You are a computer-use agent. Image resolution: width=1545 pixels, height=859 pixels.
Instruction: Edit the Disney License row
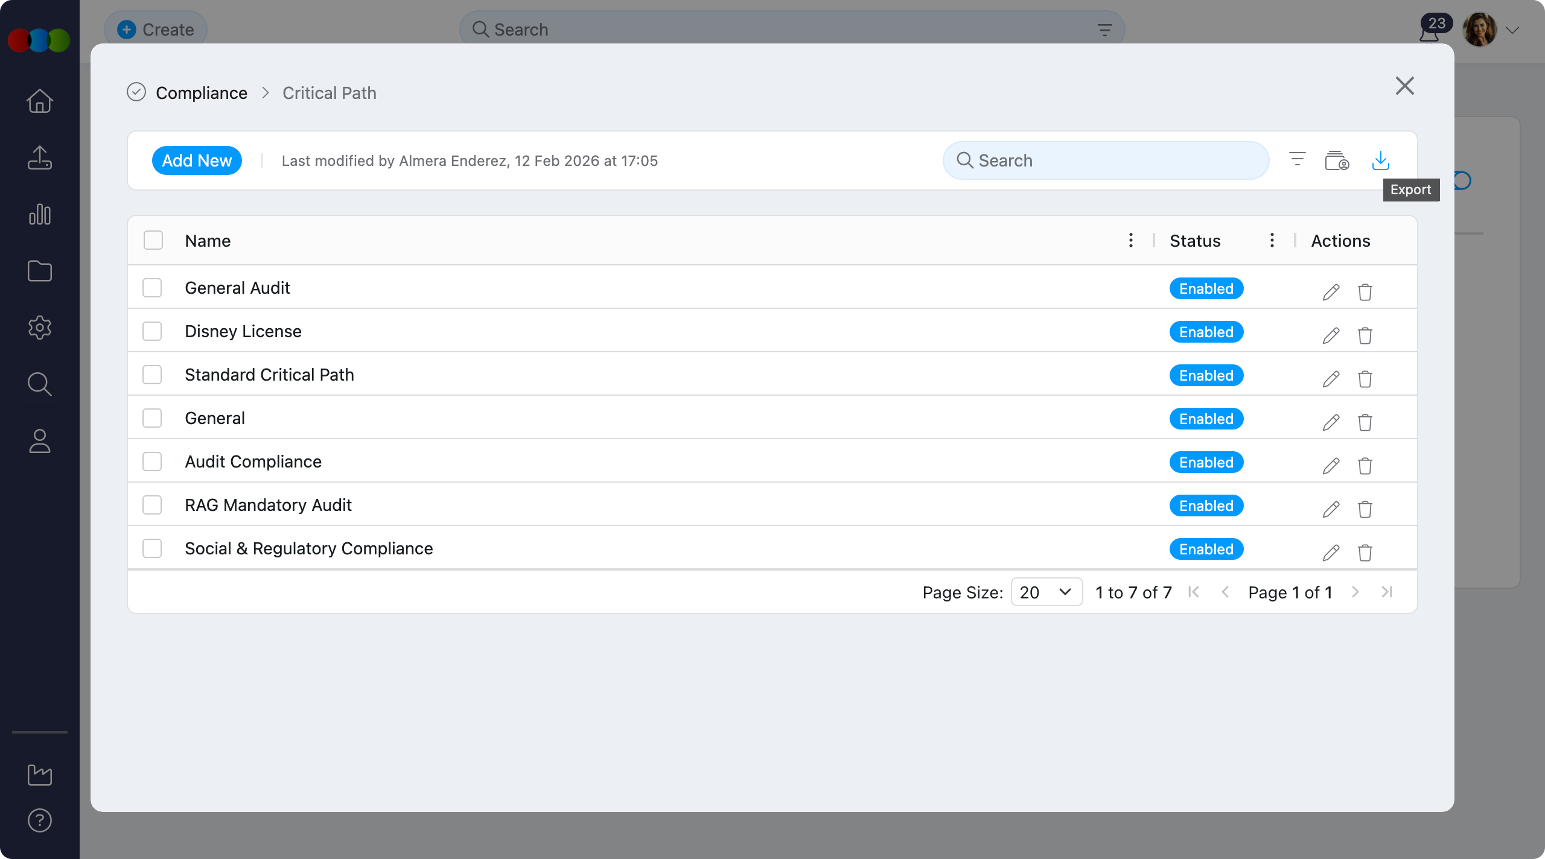[1331, 335]
